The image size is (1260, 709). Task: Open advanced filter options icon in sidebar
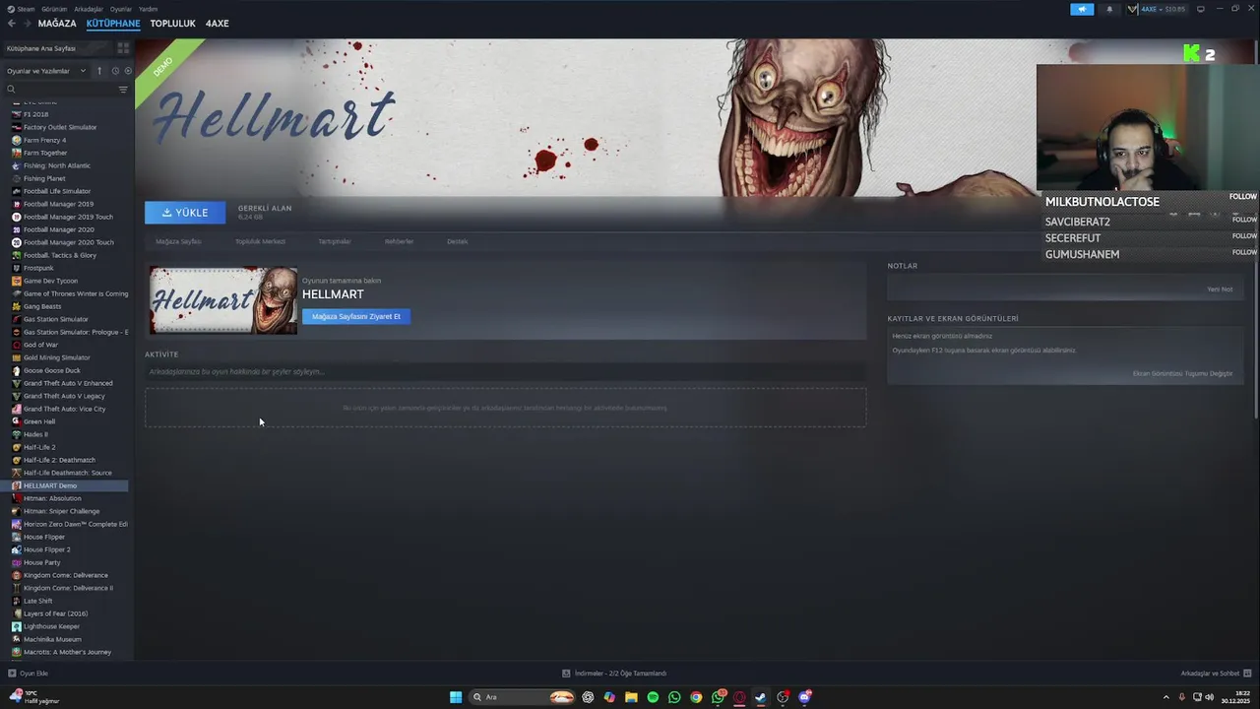[123, 90]
